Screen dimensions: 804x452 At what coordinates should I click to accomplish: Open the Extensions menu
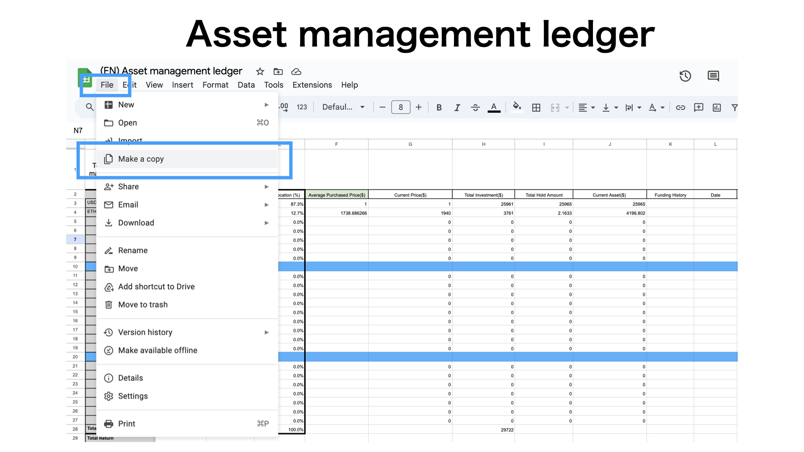[x=312, y=85]
